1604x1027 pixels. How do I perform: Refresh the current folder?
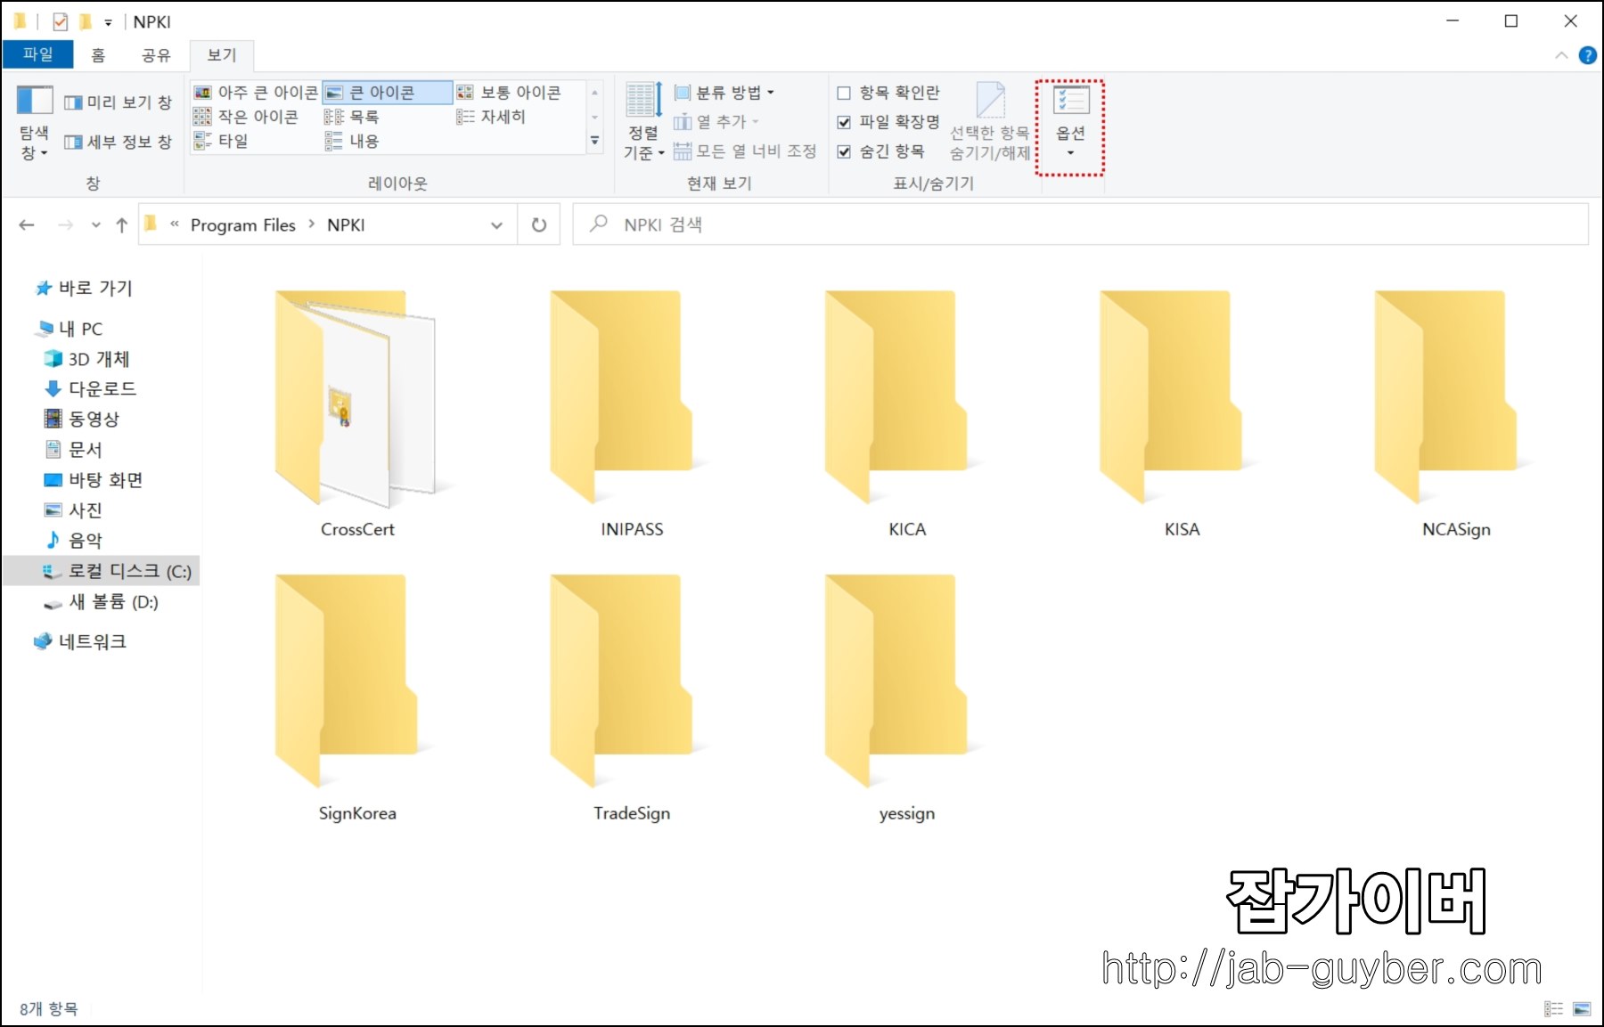(539, 225)
